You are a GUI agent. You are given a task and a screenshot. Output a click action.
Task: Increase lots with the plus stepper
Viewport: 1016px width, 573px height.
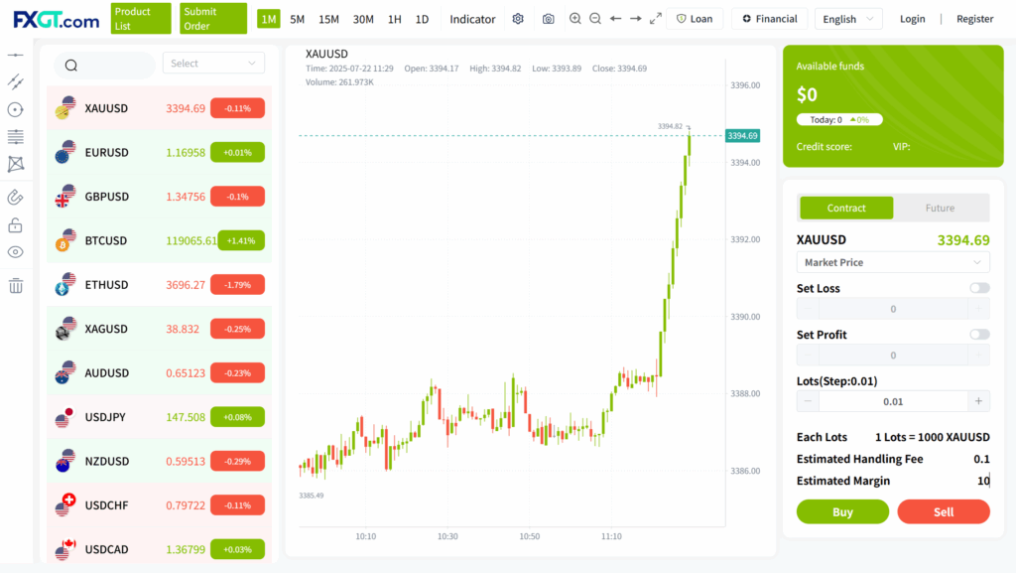[x=978, y=401]
